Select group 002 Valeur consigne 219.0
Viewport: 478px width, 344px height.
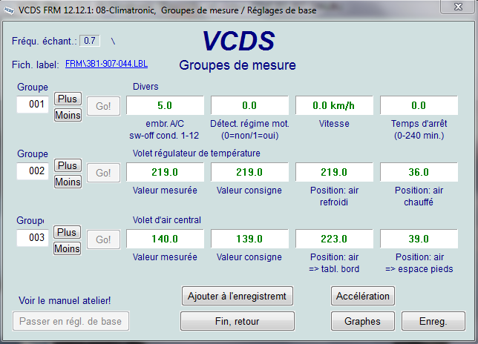point(249,172)
